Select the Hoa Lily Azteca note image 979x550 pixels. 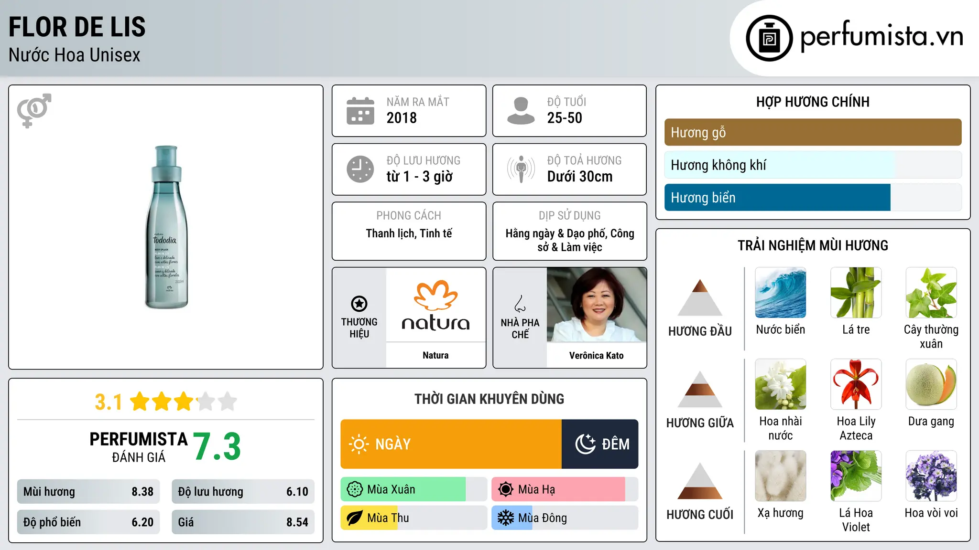pos(856,384)
